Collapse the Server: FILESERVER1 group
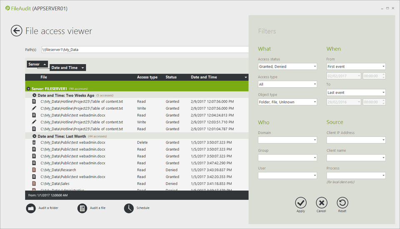The image size is (400, 229). click(28, 89)
